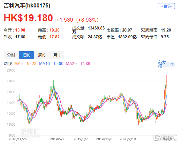Open the 周K weekly chart tab

41,55
